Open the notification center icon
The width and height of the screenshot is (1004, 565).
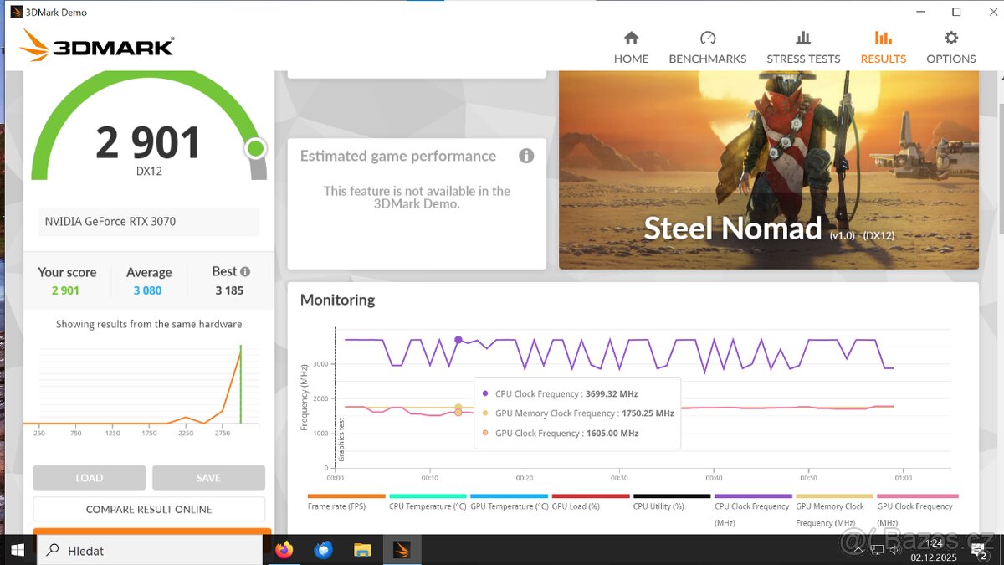[x=979, y=550]
